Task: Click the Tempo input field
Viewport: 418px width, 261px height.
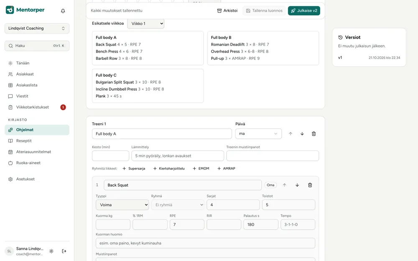Action: click(x=298, y=225)
